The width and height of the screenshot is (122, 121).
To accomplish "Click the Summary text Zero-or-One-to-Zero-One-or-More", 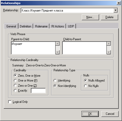I will 46,65.
